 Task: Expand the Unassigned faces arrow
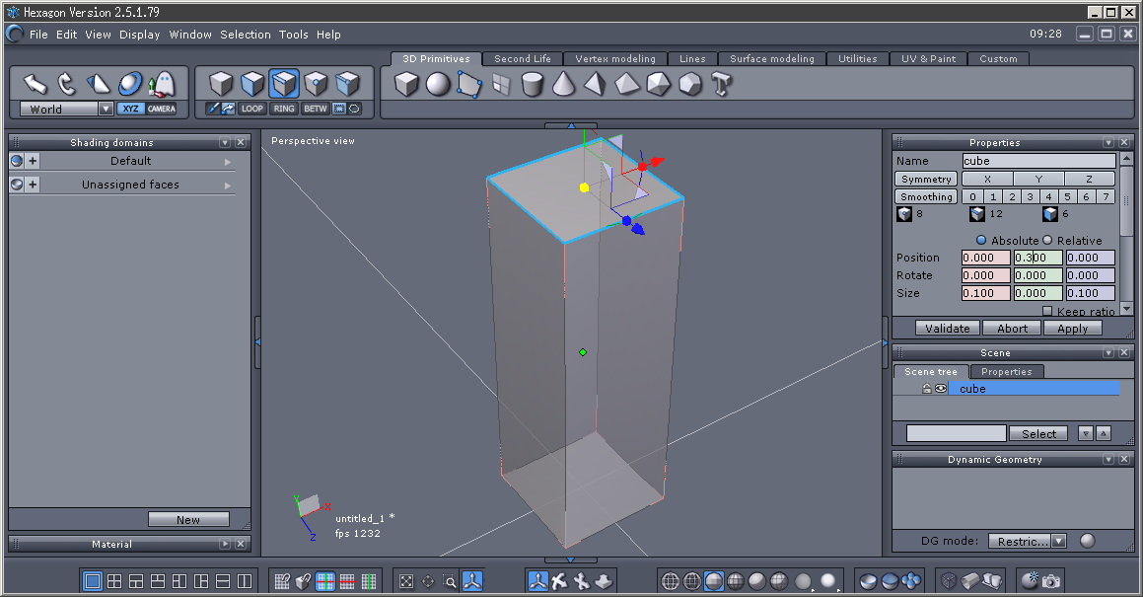pos(228,186)
